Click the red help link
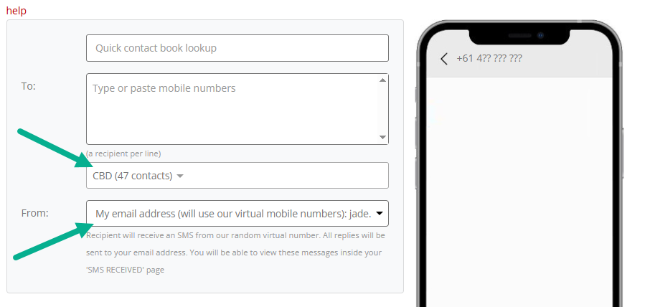Viewport: 650px width, 307px height. pos(16,11)
